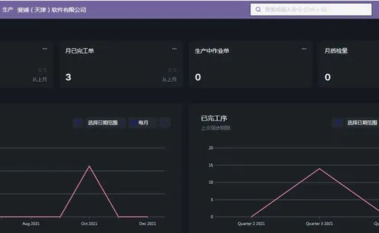Click company name (天津) 软件有限公司 in header
This screenshot has width=379, height=233.
click(x=51, y=10)
